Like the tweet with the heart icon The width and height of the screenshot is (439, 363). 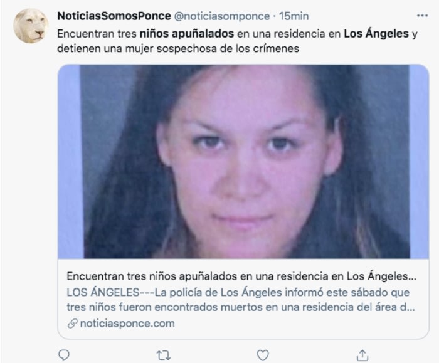(x=263, y=355)
